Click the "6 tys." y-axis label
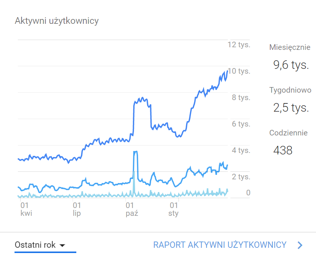This screenshot has width=316, height=256. click(x=241, y=124)
